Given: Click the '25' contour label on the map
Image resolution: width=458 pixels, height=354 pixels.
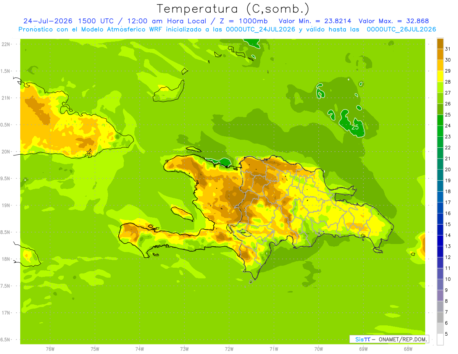Looking at the screenshot, I should point(355,127).
